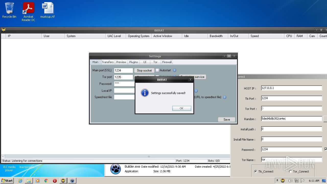The height and width of the screenshot is (184, 327).
Task: Open the Windows Start menu
Action: click(7, 180)
